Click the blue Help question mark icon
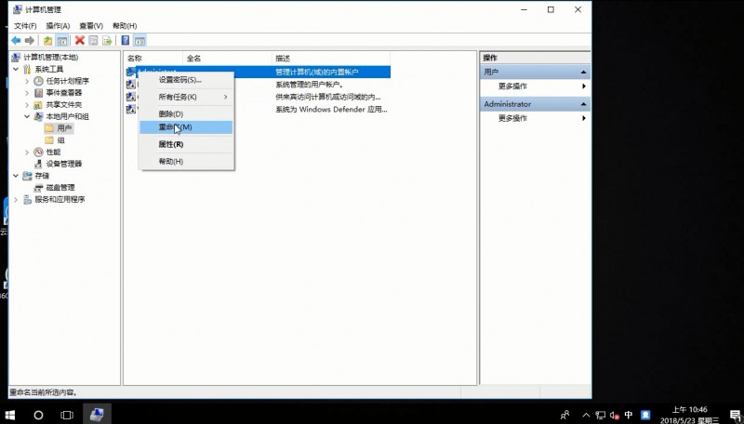Viewport: 744px width, 424px height. tap(126, 41)
